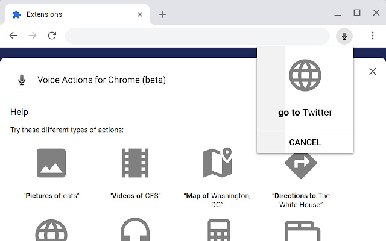386x241 pixels.
Task: Open a new tab with plus button
Action: pyautogui.click(x=163, y=14)
